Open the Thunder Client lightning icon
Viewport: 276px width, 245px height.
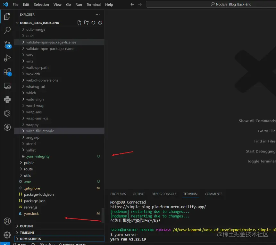tap(7, 127)
